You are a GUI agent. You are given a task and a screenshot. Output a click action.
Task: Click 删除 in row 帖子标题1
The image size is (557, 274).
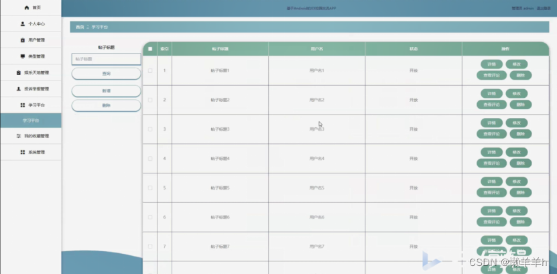520,75
